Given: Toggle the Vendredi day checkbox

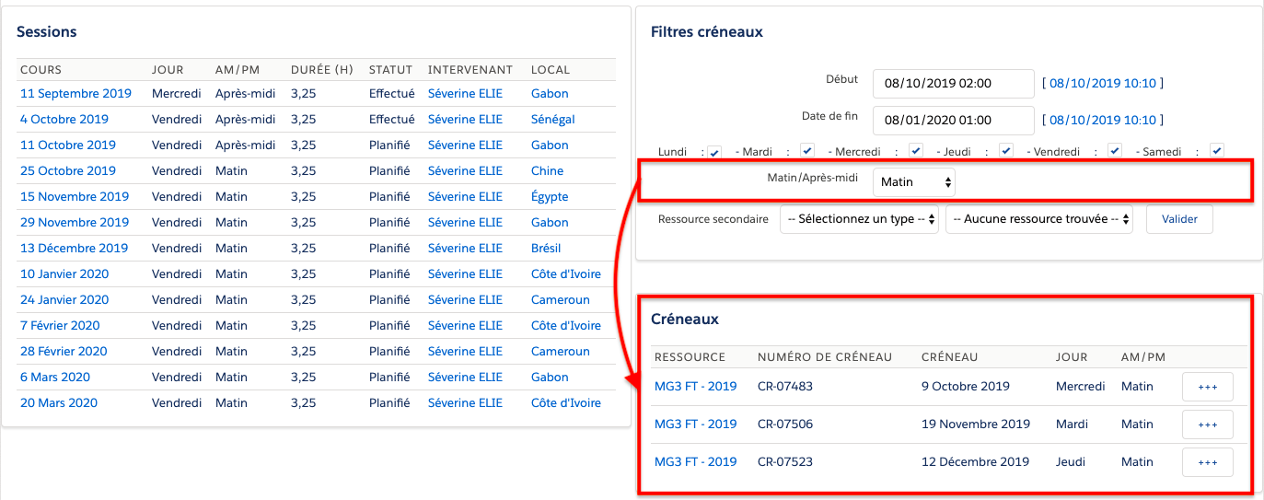Looking at the screenshot, I should click(x=1114, y=151).
